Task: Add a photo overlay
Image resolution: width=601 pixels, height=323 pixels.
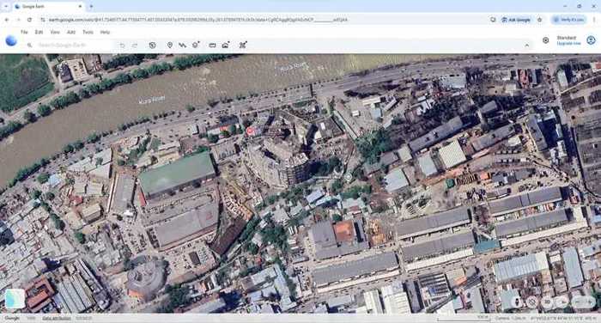Action: point(226,46)
